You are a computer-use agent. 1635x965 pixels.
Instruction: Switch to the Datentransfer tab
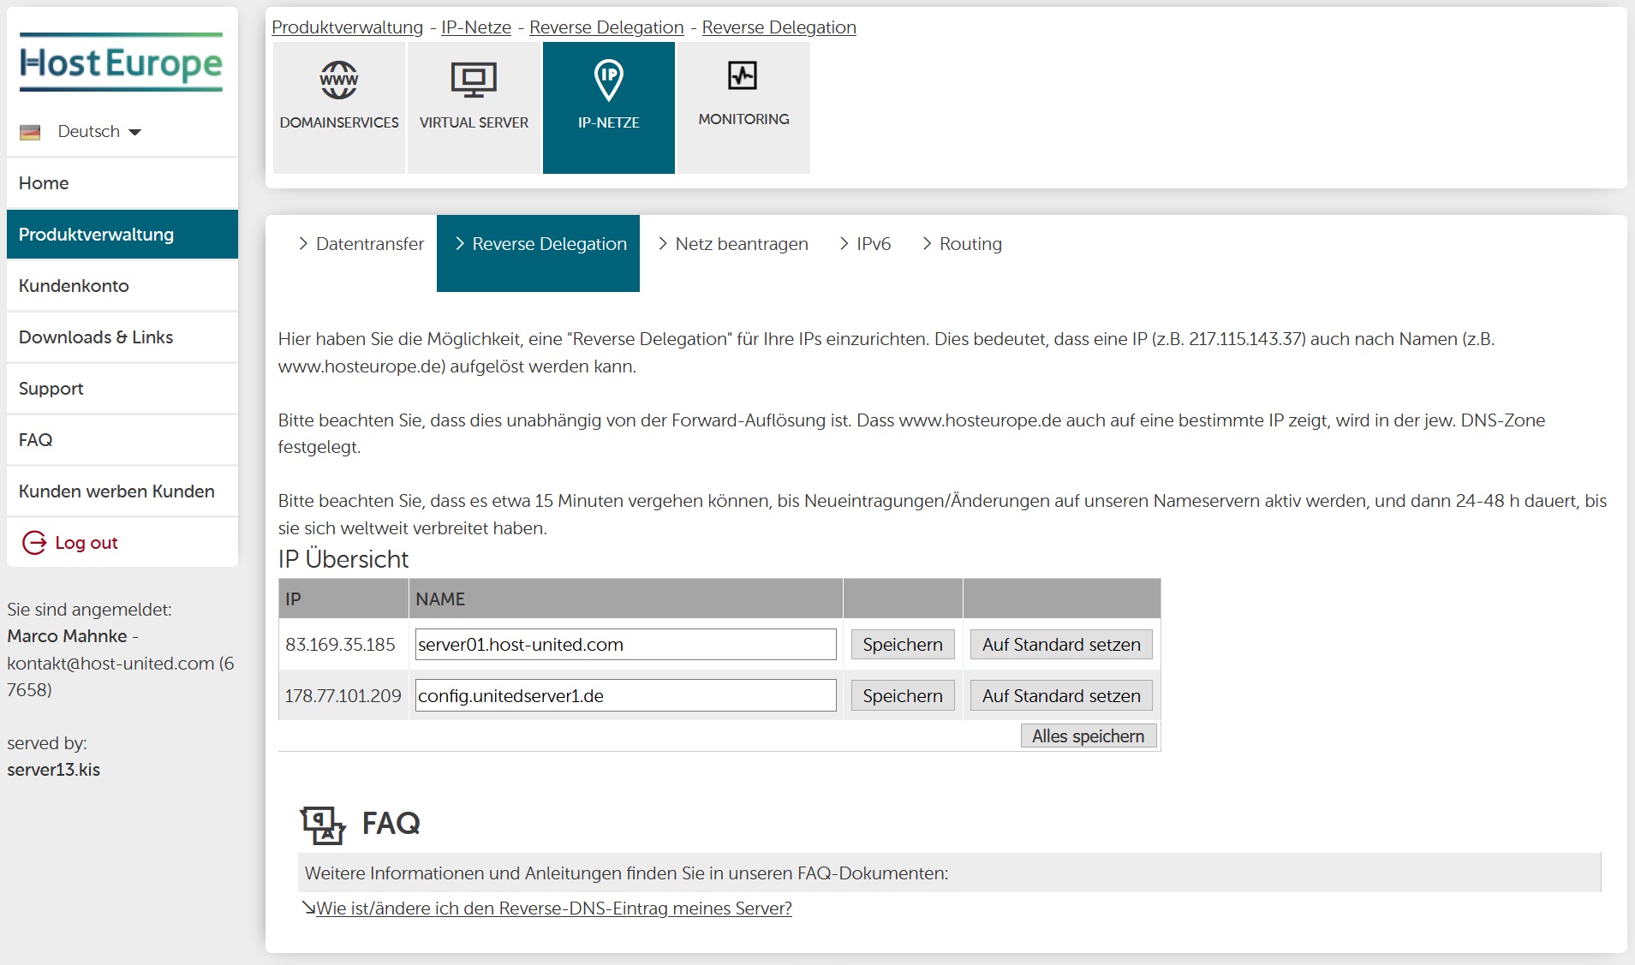[x=361, y=245]
